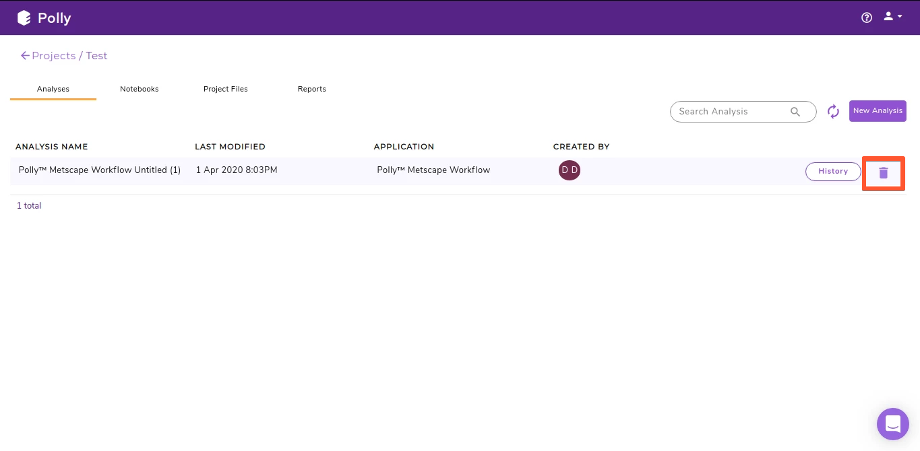Screen dimensions: 920x451
Task: Refresh the analyses list
Action: (x=833, y=111)
